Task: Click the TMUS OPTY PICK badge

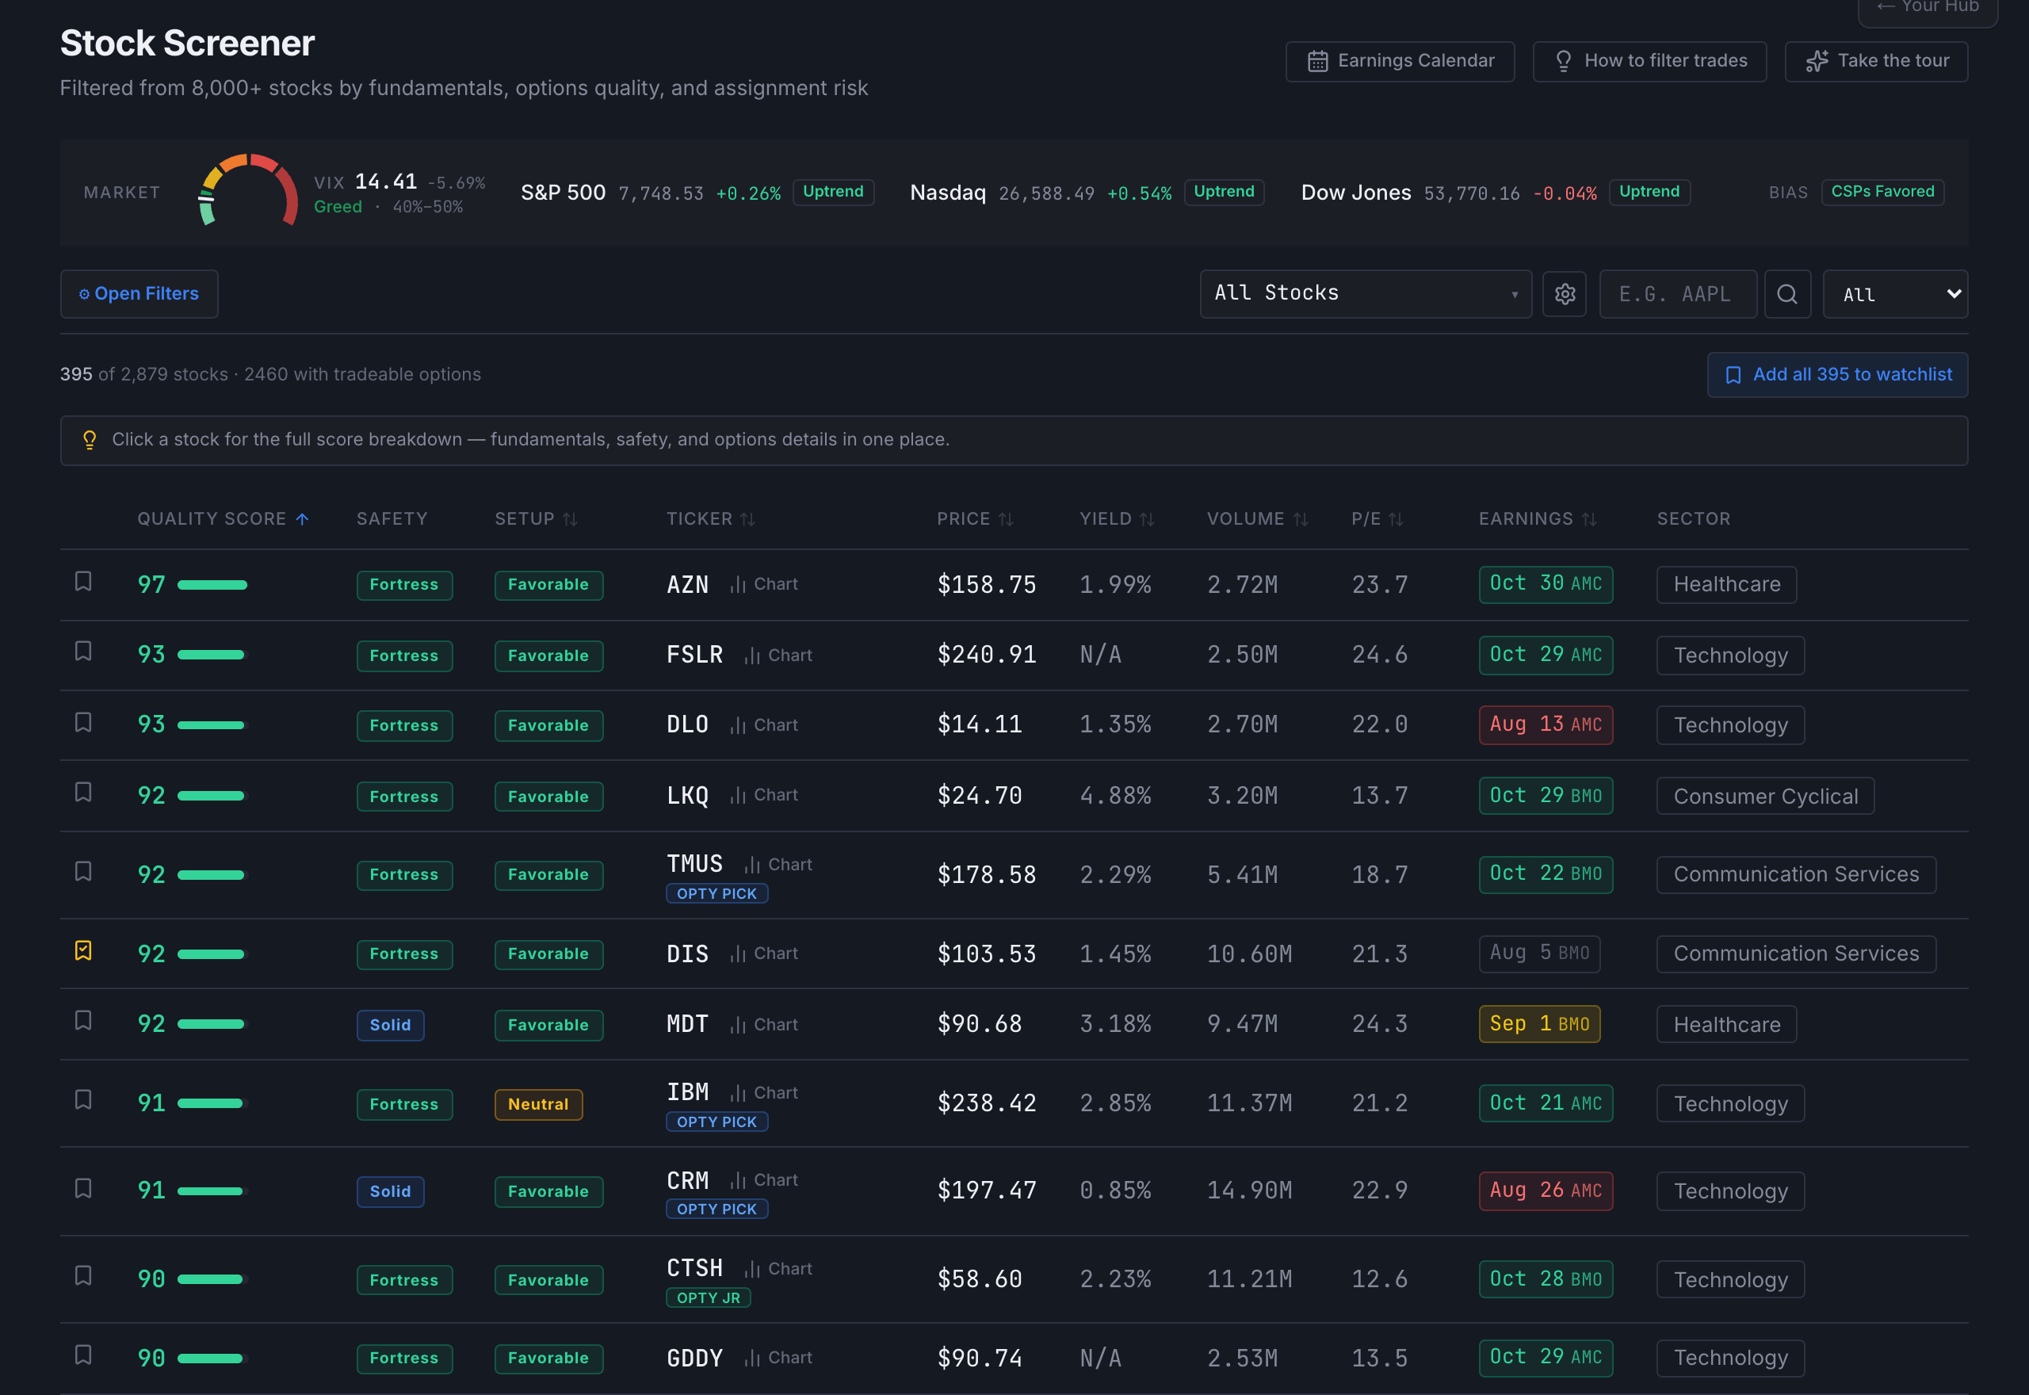Action: pos(716,893)
